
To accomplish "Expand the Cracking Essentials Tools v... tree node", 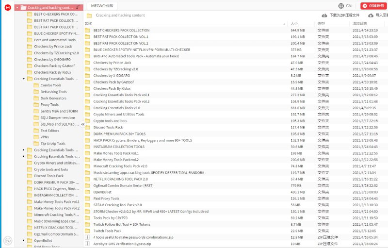I will [24, 156].
